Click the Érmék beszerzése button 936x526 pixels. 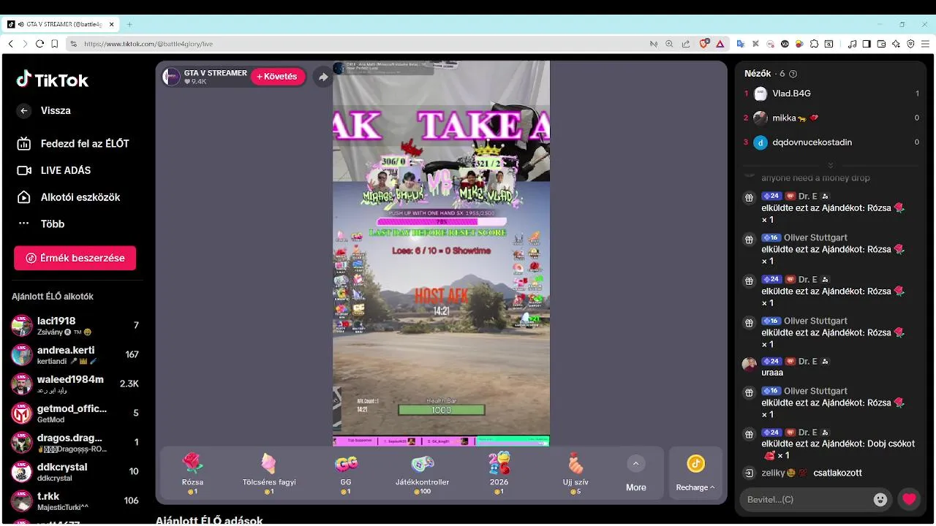pyautogui.click(x=75, y=258)
